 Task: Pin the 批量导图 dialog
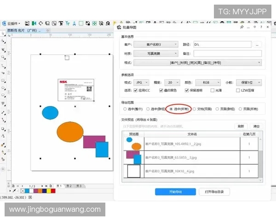(x=242, y=27)
